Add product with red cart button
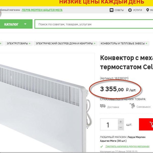Image resolution: width=153 pixels, height=153 pixels. tap(146, 124)
